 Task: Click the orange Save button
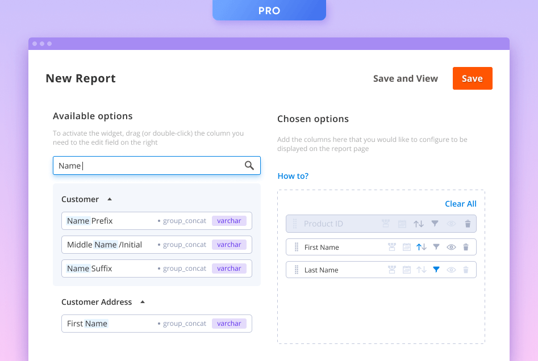tap(472, 78)
